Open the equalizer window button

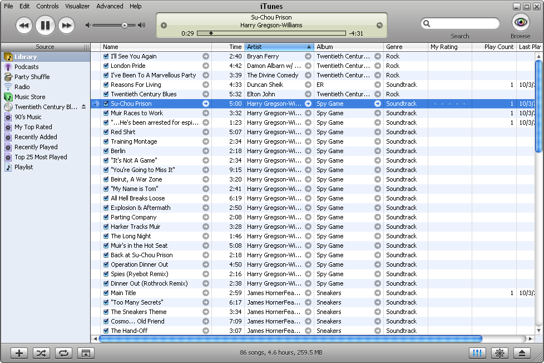477,354
